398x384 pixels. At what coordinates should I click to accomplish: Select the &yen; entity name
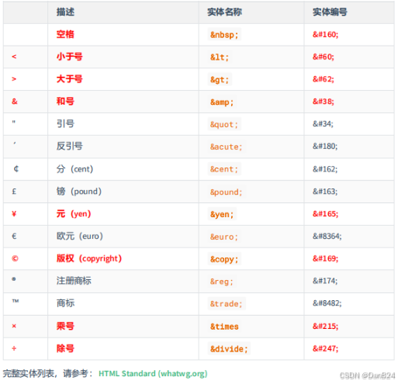pyautogui.click(x=222, y=214)
